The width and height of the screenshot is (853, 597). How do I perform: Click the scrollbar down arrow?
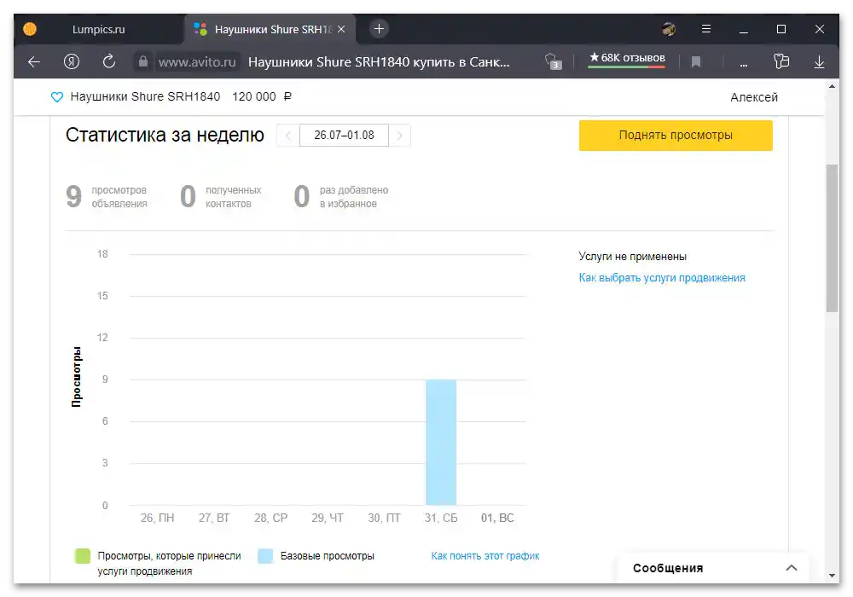(x=832, y=575)
